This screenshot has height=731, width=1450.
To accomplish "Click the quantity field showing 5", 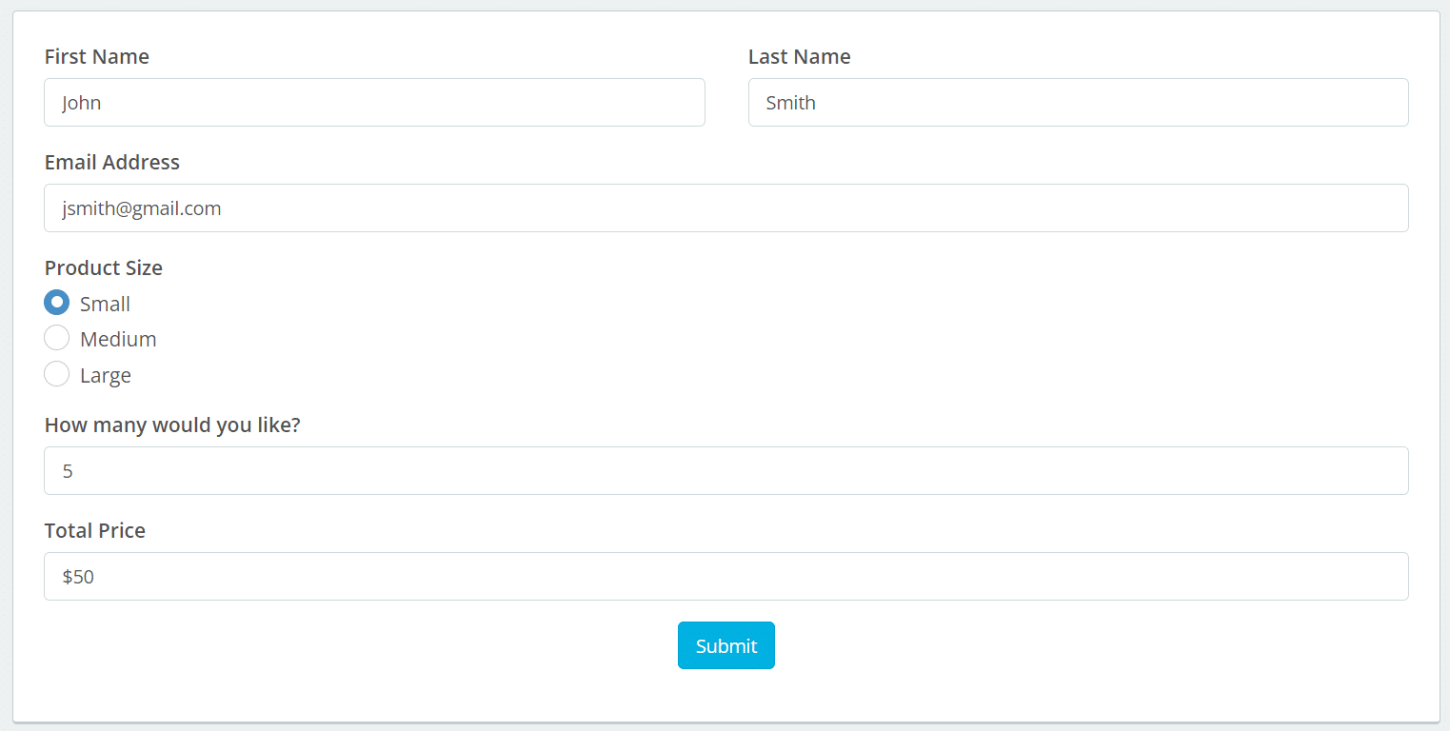I will tap(726, 470).
